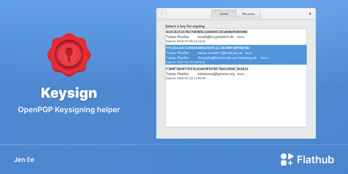Click 'None' next to muelli@cryptobitch.de
Screen dimensions: 348x174
[241, 37]
